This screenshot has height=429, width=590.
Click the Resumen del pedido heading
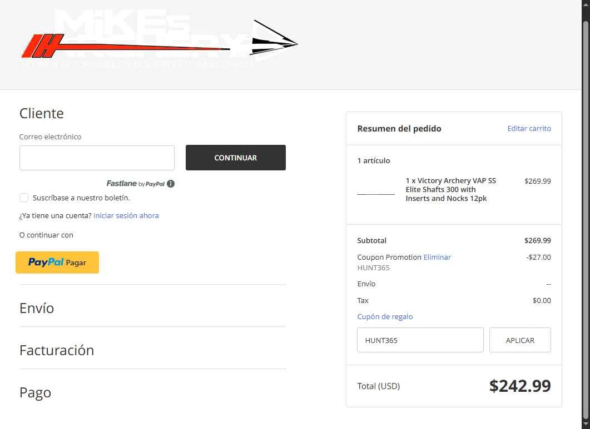tap(399, 128)
